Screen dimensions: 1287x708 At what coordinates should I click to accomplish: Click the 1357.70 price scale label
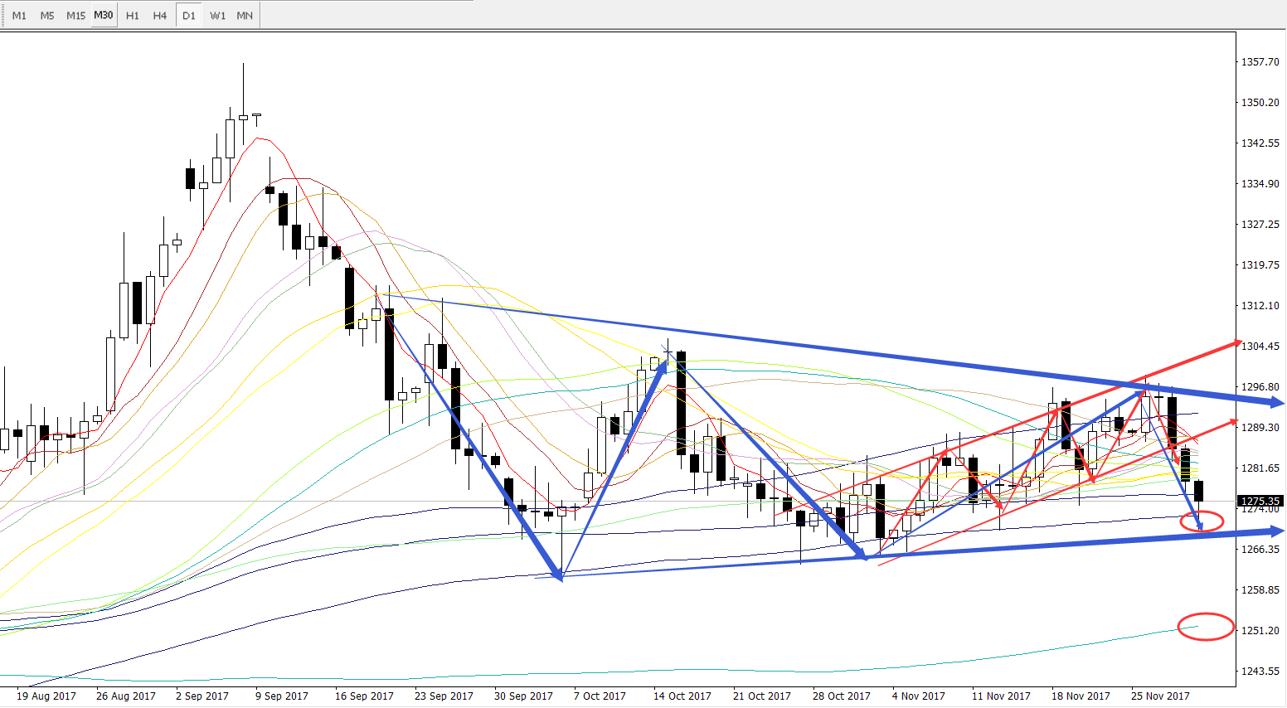coord(1260,62)
